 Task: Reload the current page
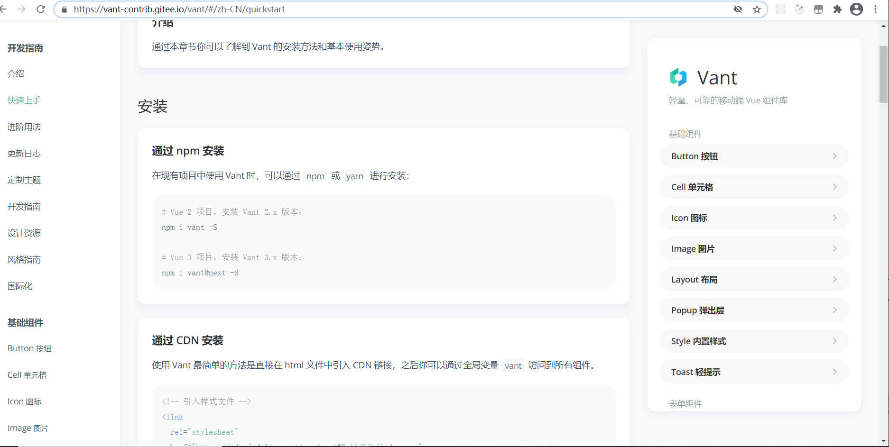coord(41,9)
